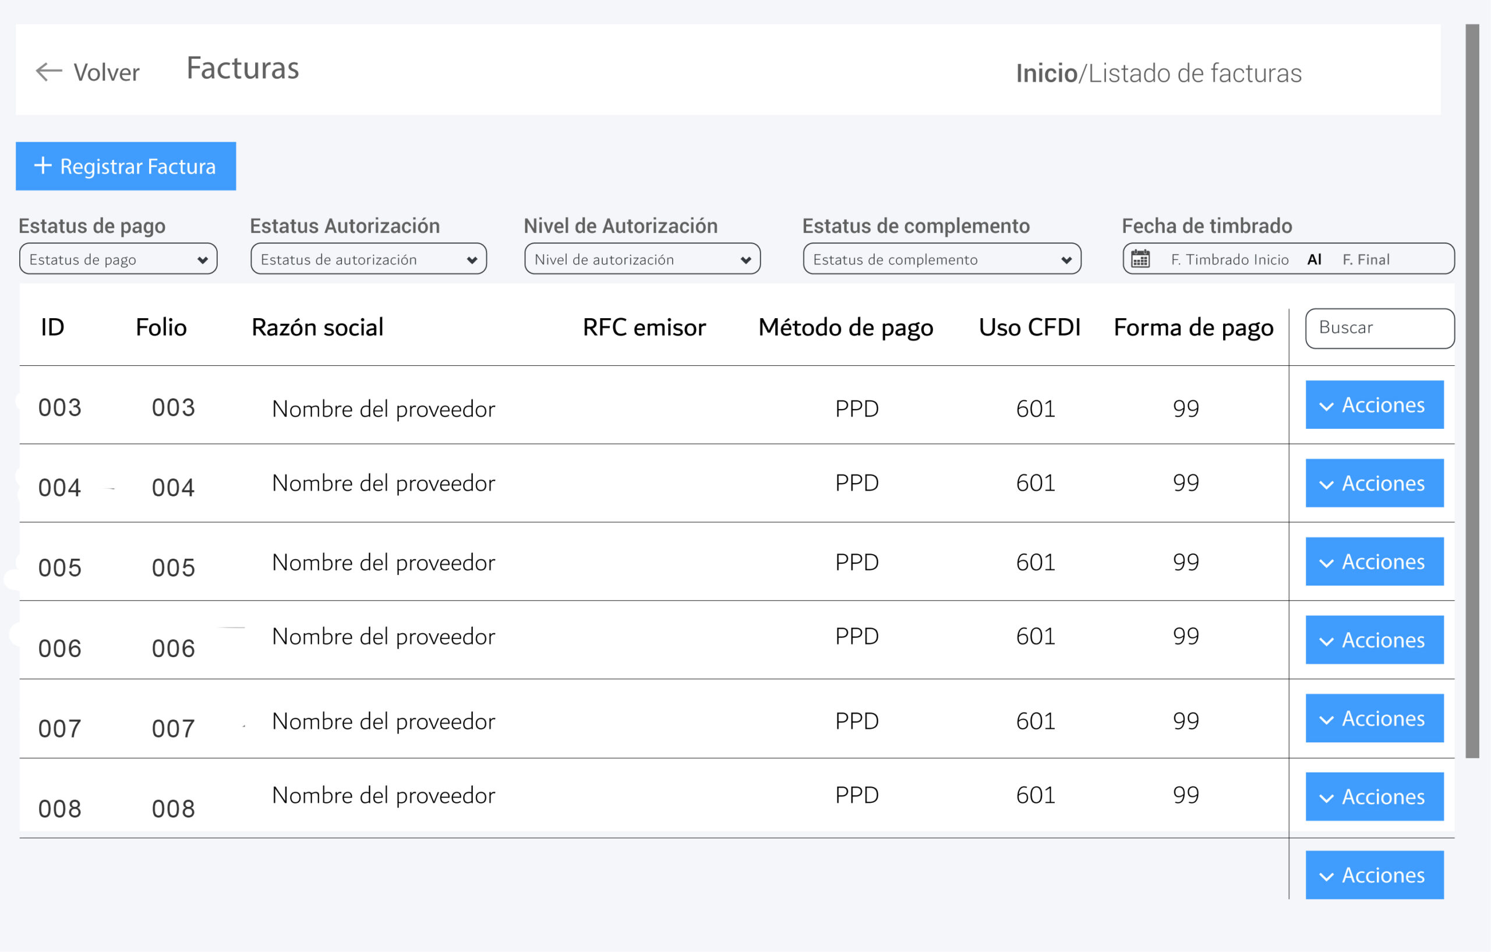Open the Estatus de pago dropdown
1491x952 pixels.
[118, 259]
